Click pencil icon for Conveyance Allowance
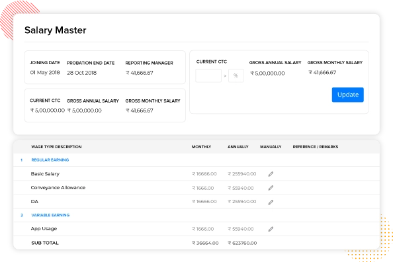Image resolution: width=393 pixels, height=262 pixels. point(271,188)
